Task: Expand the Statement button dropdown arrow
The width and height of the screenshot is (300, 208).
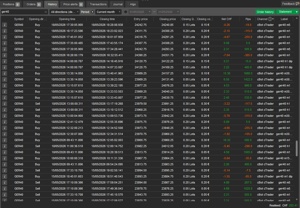Action: pyautogui.click(x=297, y=12)
